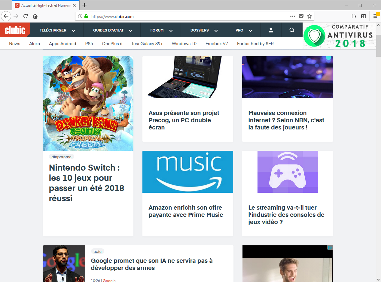This screenshot has height=282, width=381.
Task: Open the Firefox hamburger menu
Action: pos(375,16)
